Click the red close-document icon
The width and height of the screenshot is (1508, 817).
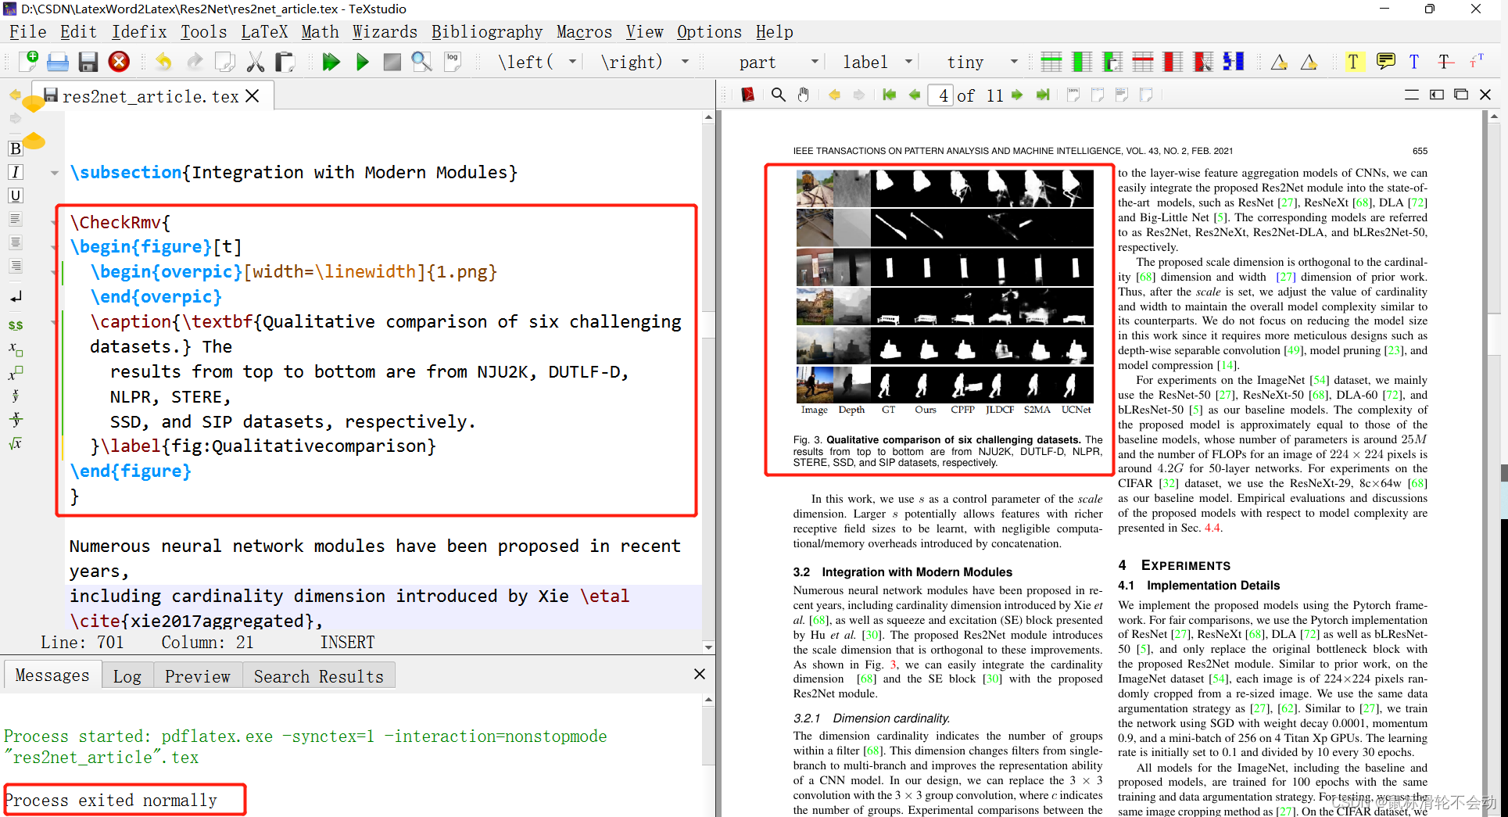[x=119, y=62]
